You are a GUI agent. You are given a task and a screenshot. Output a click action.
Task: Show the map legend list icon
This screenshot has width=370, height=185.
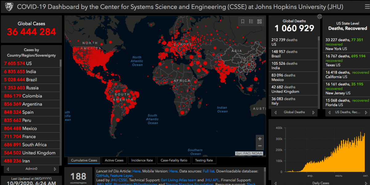(251, 22)
